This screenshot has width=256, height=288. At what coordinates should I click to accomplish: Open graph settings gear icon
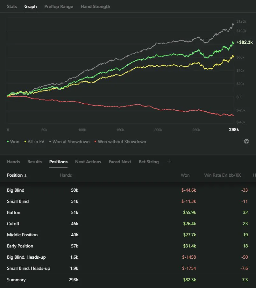point(246,141)
